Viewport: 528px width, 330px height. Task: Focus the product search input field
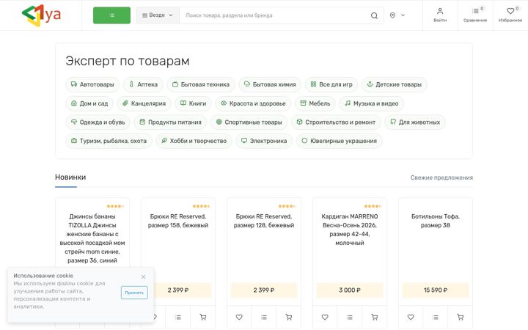click(276, 15)
